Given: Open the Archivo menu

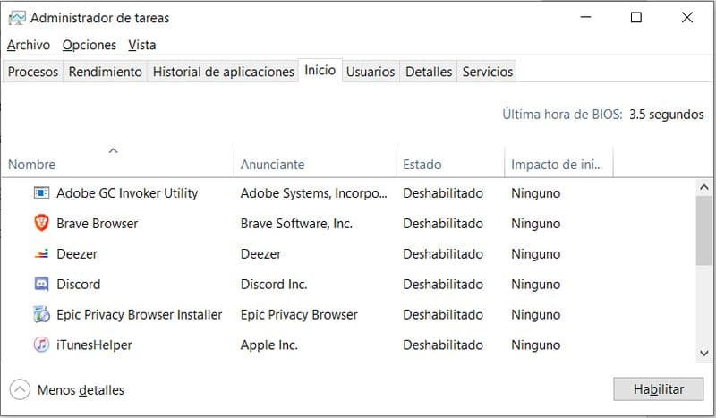Looking at the screenshot, I should click(x=29, y=46).
